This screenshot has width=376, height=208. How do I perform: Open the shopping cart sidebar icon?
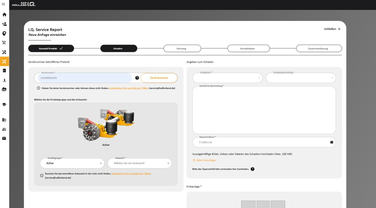[4, 43]
